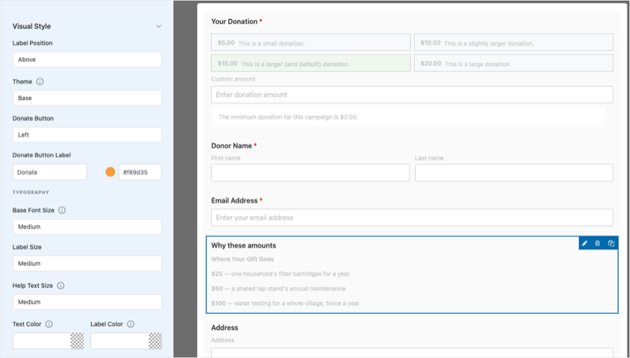This screenshot has width=630, height=358.
Task: Click the Text Color value field
Action: (x=42, y=341)
